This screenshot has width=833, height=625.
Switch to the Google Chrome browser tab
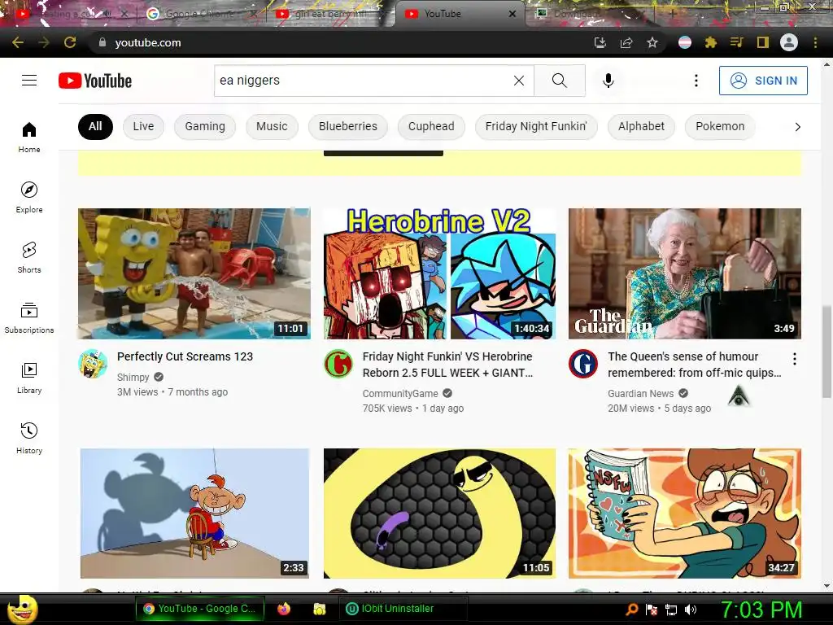coord(200,14)
